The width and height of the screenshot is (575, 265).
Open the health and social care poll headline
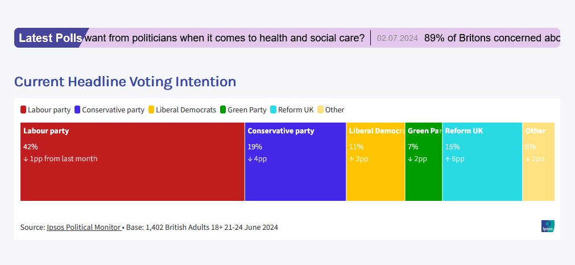pyautogui.click(x=225, y=38)
